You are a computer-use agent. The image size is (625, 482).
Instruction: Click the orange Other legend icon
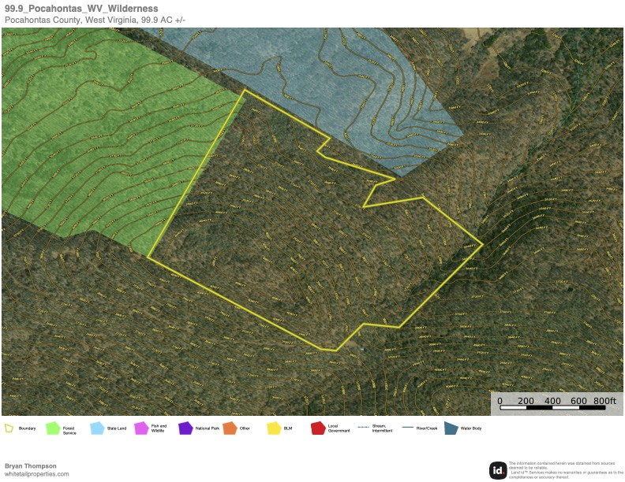[230, 428]
